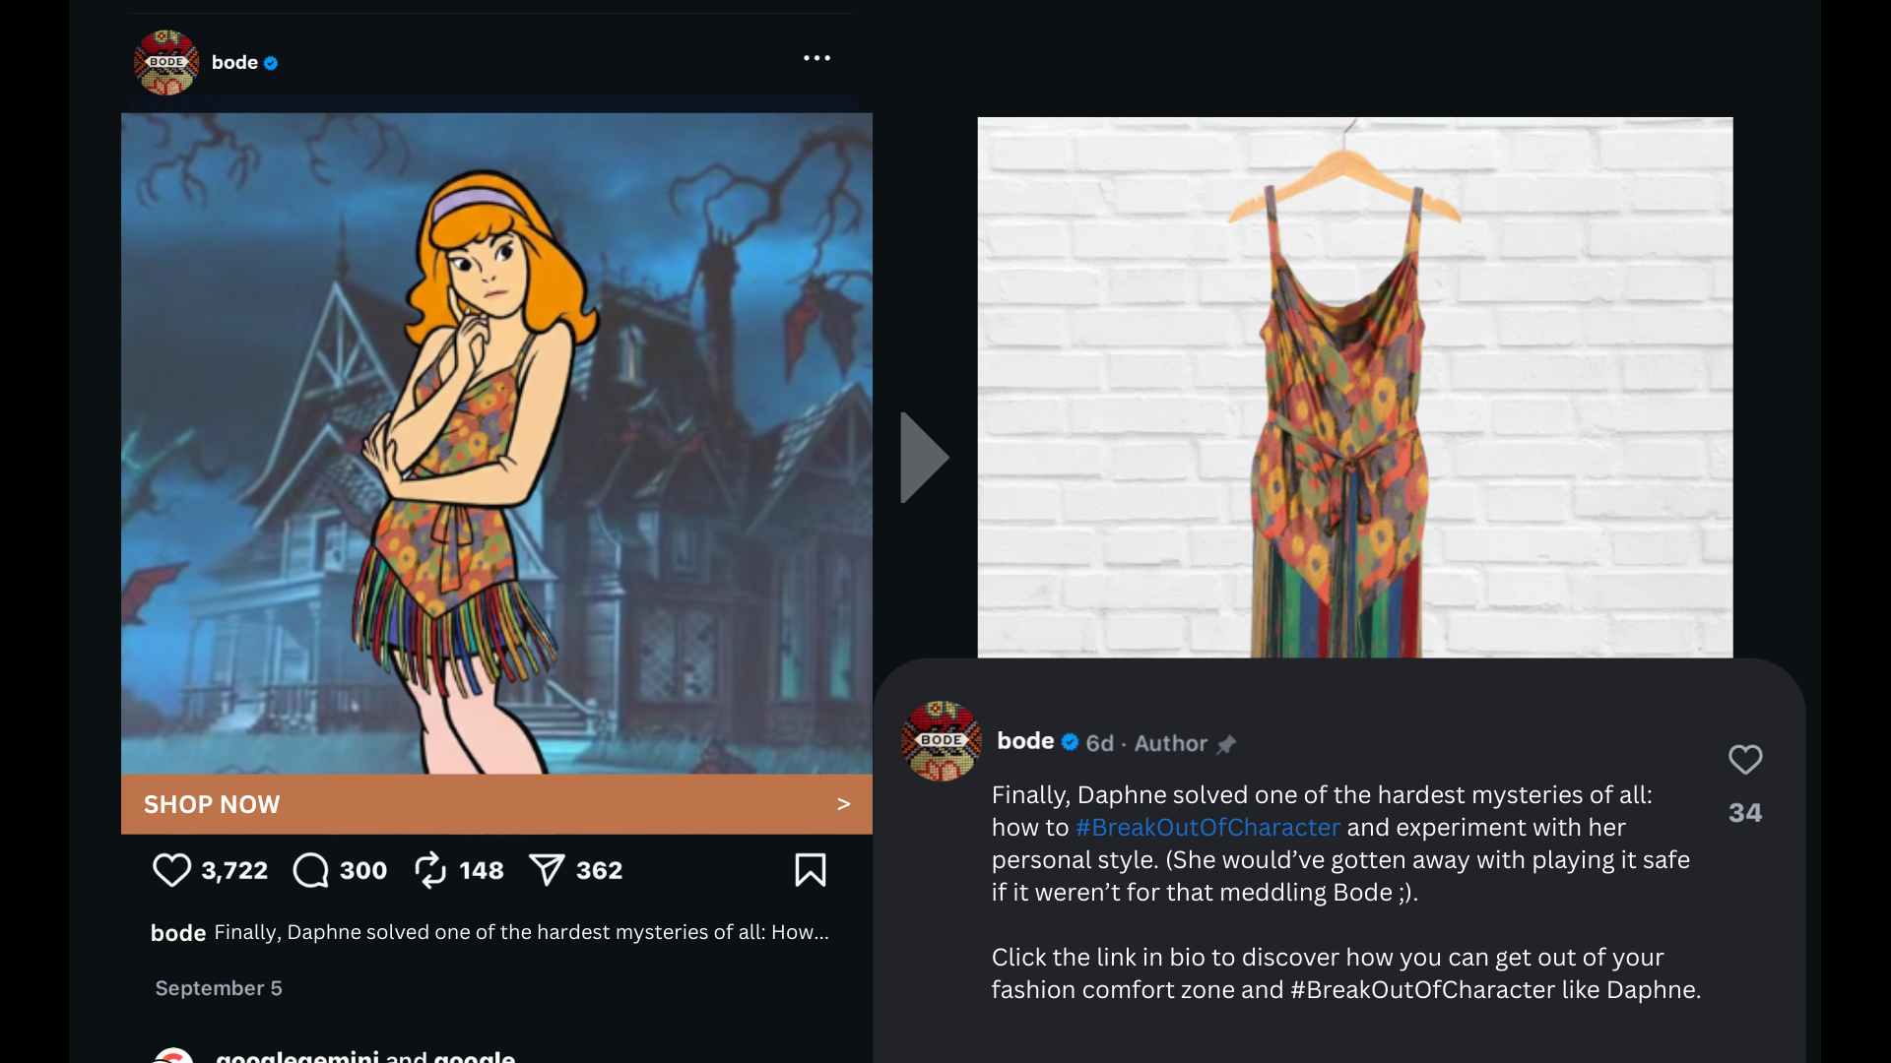
Task: Click verified badge next to bode header
Action: click(x=271, y=63)
